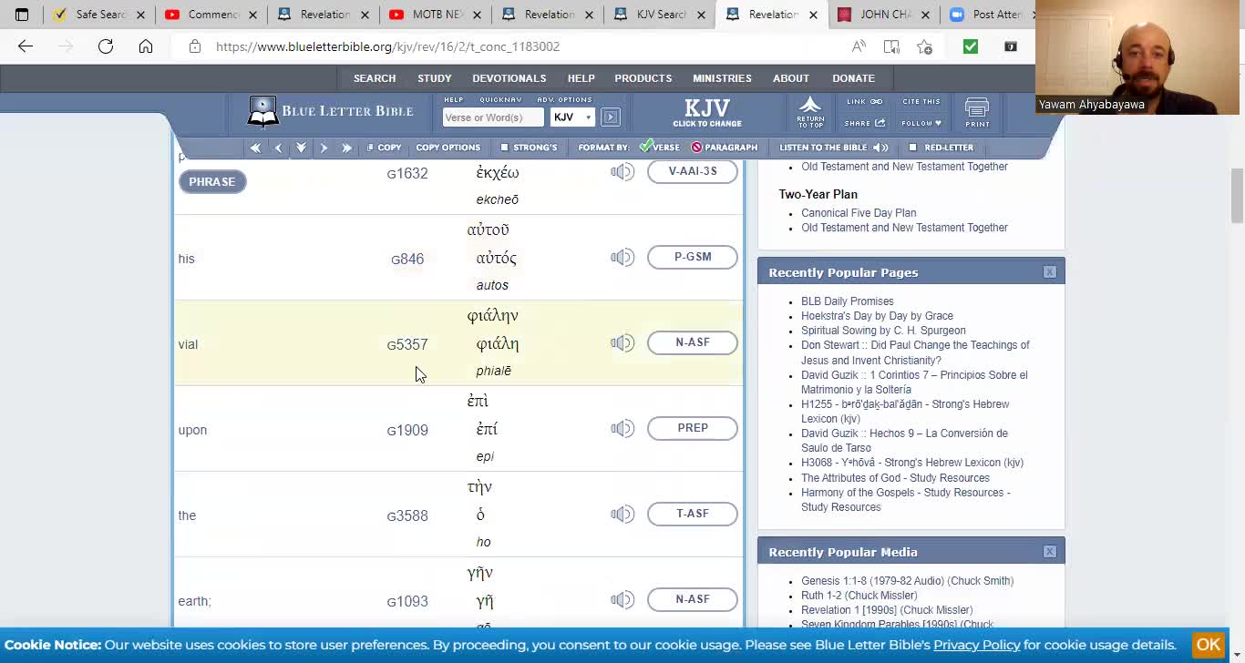The height and width of the screenshot is (663, 1245).
Task: Open Strong's number G1909 link
Action: pyautogui.click(x=407, y=430)
